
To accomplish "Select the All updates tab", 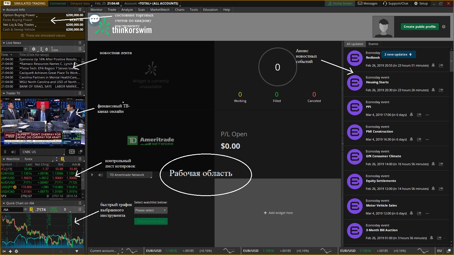I will tap(355, 44).
